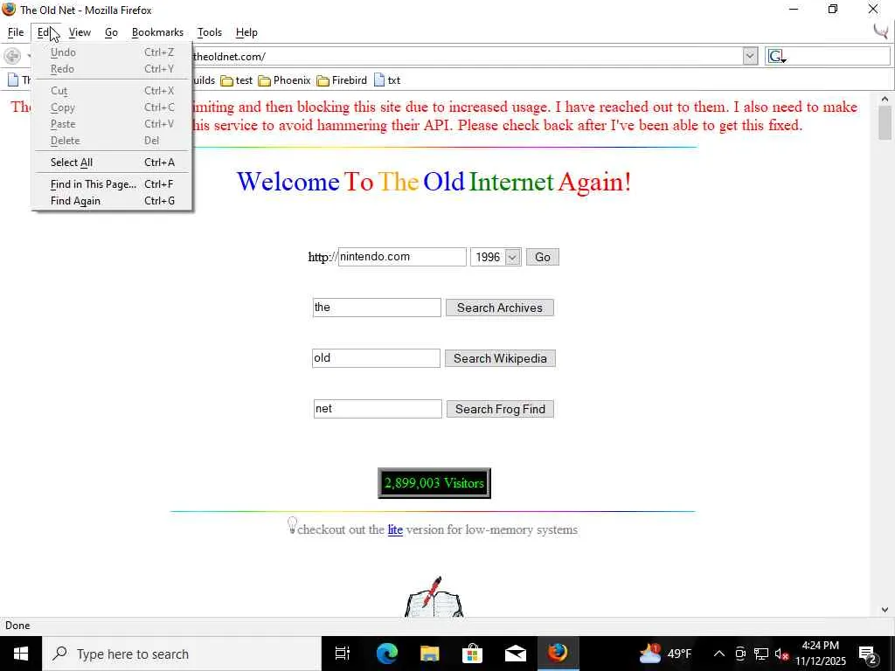This screenshot has height=671, width=895.
Task: Open Microsoft Store from taskbar
Action: pos(472,654)
